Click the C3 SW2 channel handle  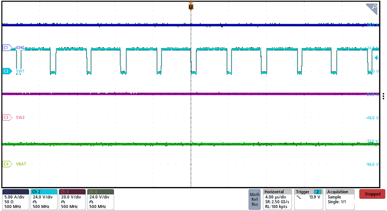(x=6, y=117)
